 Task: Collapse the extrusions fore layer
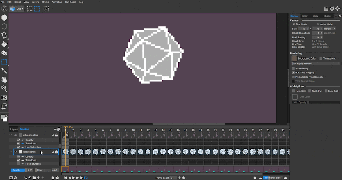tap(11, 135)
